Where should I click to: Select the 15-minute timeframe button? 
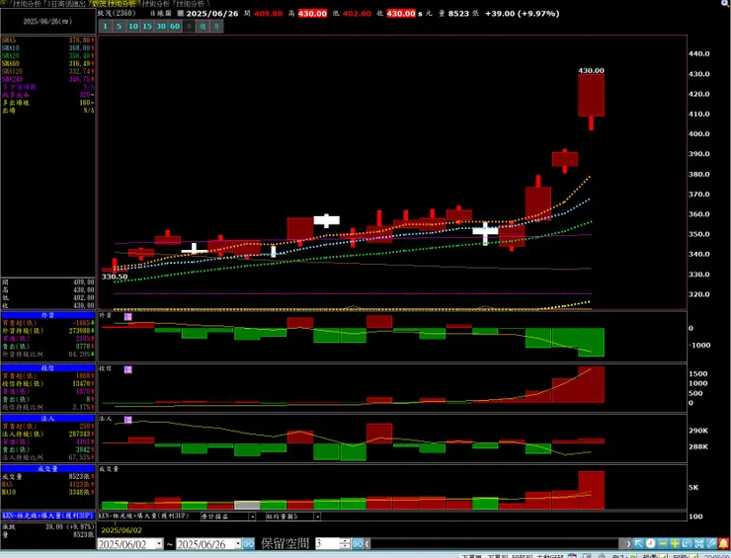point(147,26)
